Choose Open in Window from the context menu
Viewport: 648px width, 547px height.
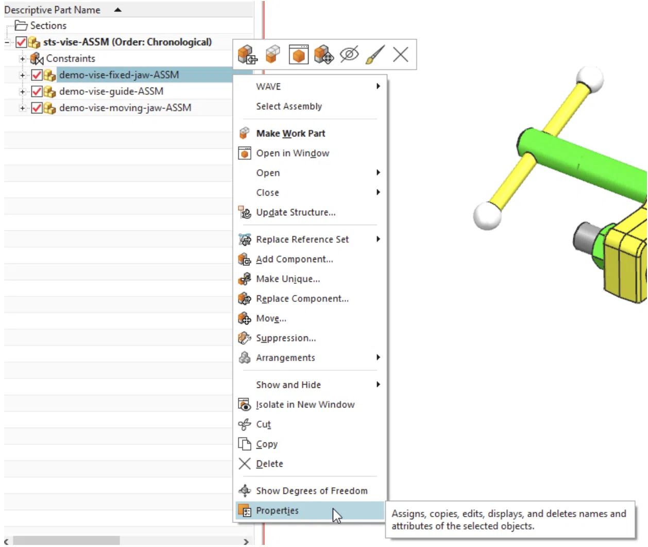point(310,153)
